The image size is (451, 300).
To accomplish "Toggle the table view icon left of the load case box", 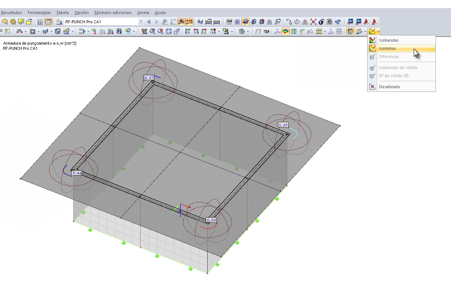I will (48, 22).
